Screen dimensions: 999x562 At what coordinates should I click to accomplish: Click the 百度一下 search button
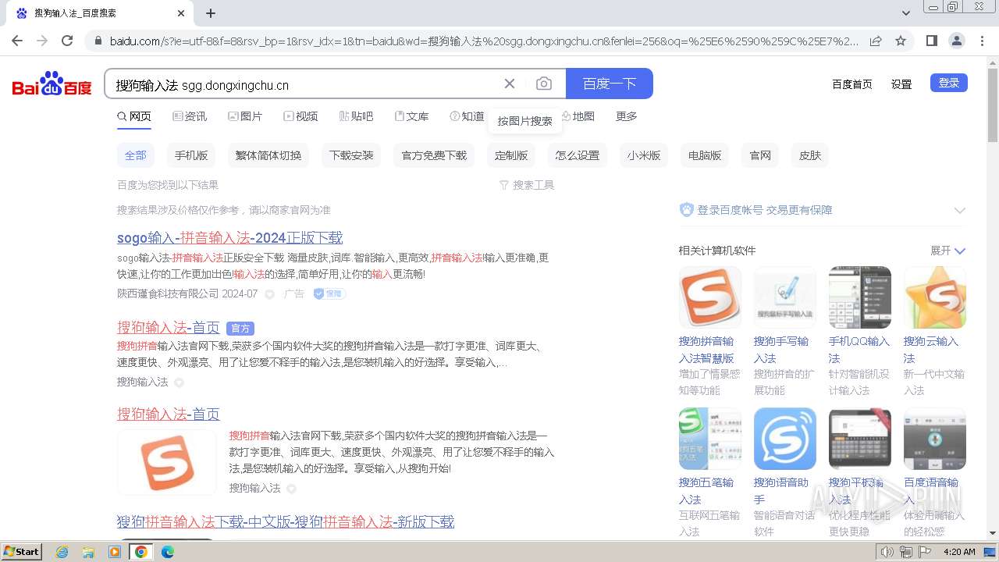(610, 84)
